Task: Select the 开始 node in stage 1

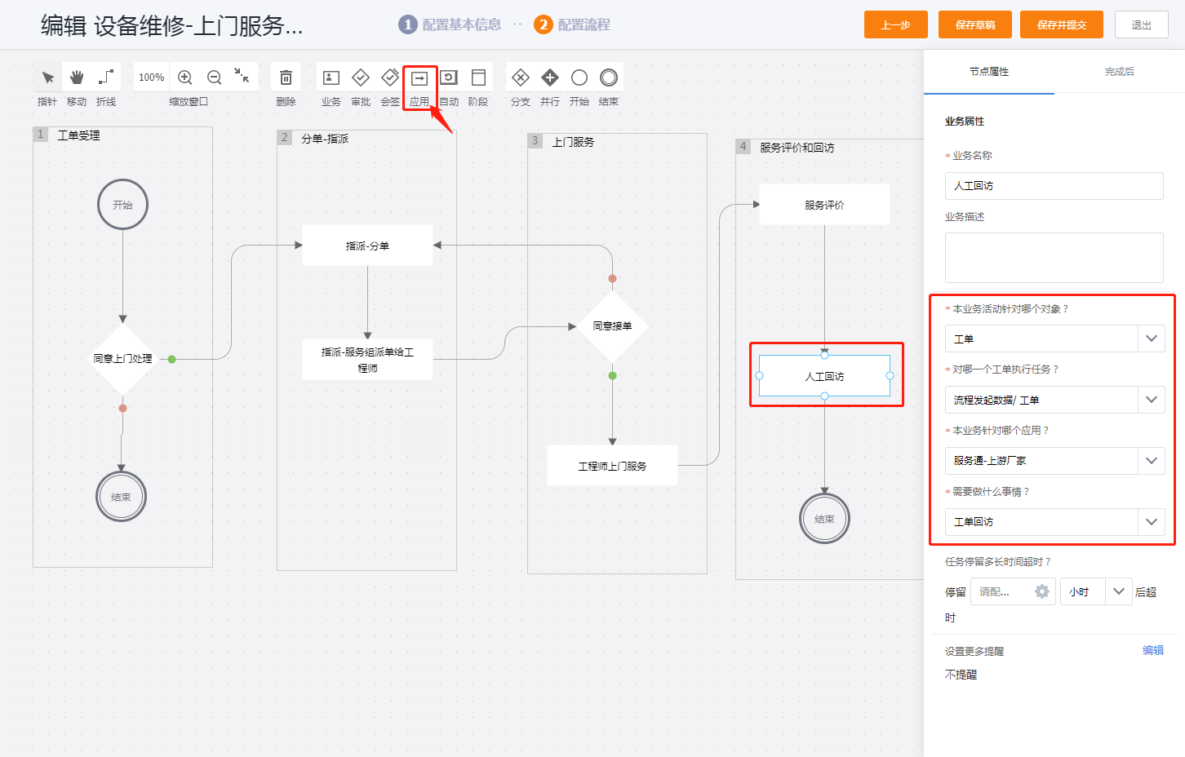Action: [122, 205]
